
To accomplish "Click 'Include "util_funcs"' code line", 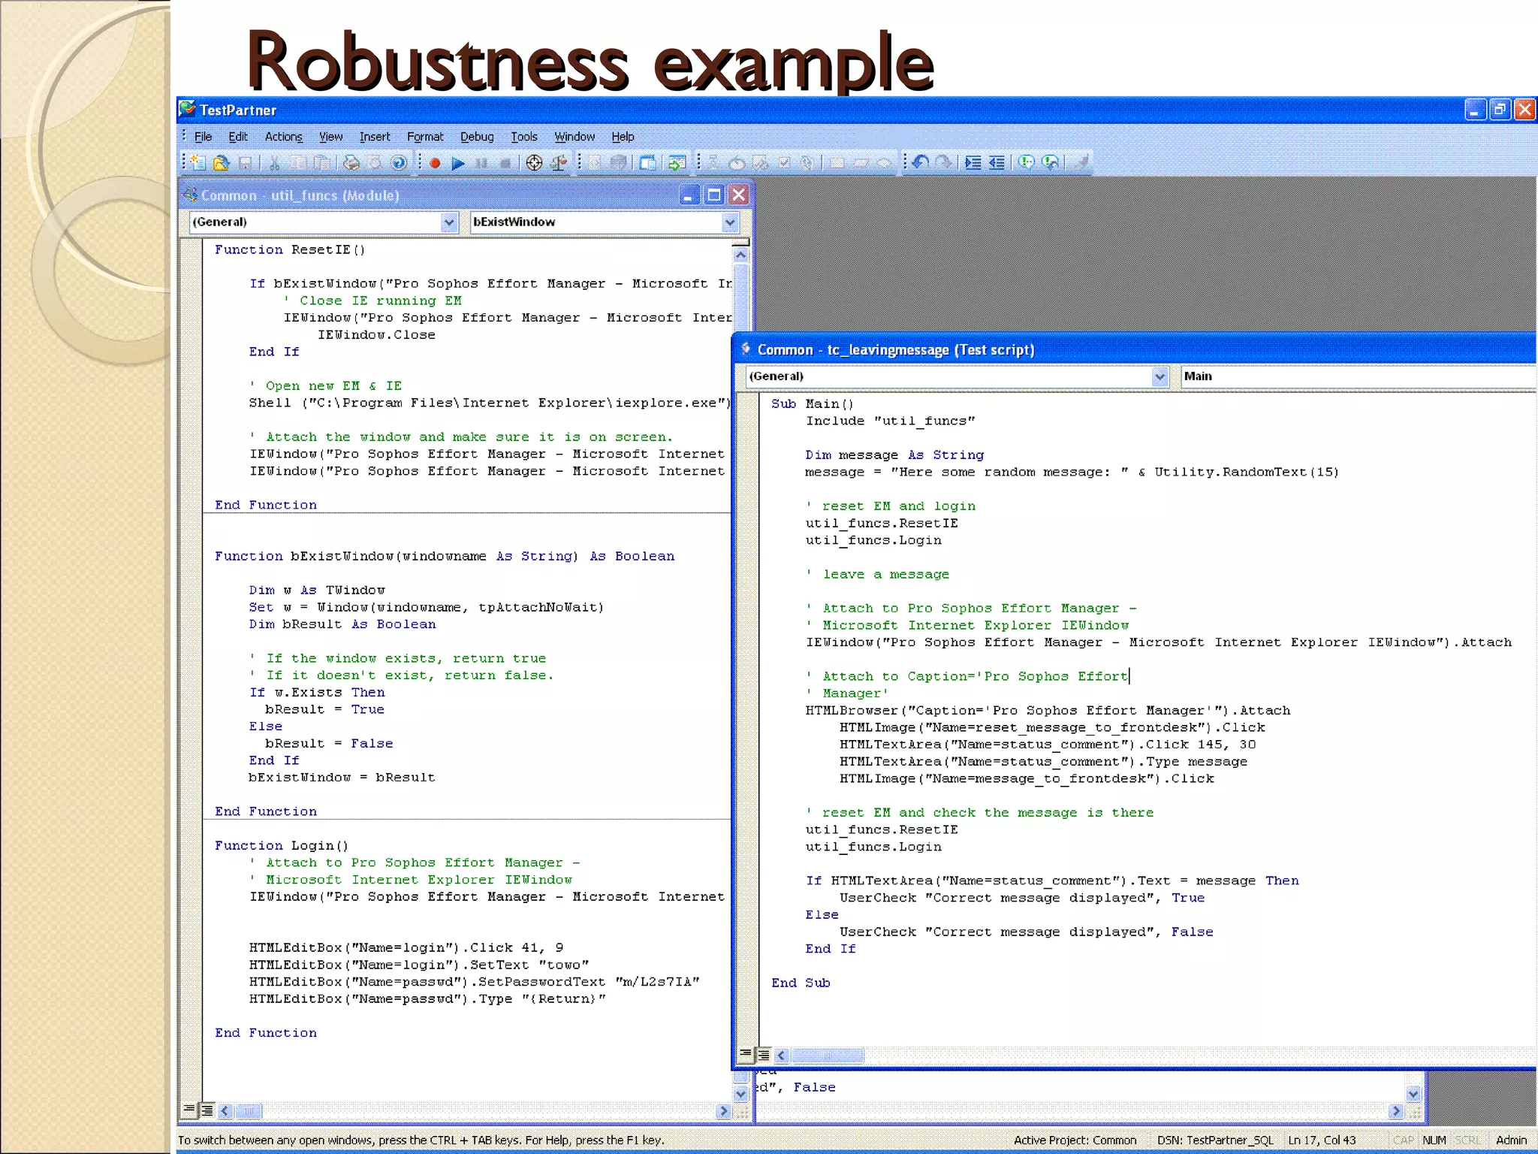I will click(891, 421).
